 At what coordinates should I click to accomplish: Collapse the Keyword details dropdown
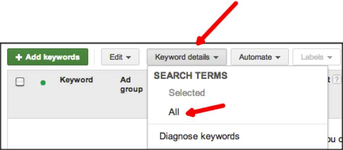tap(187, 57)
